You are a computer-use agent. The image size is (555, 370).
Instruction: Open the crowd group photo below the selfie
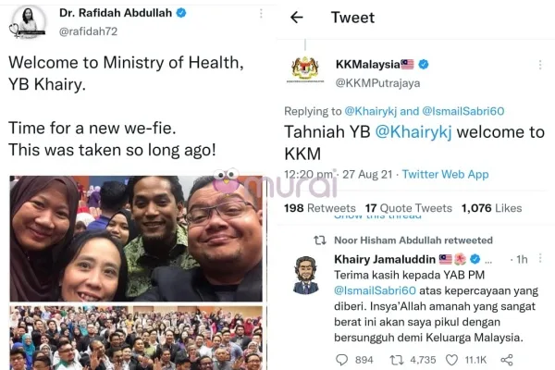[136, 339]
